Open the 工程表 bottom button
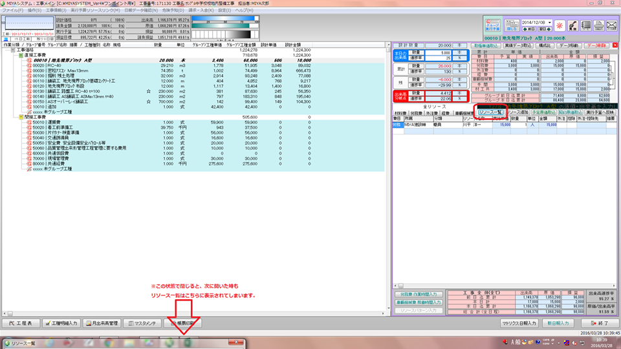This screenshot has height=349, width=621. point(21,323)
